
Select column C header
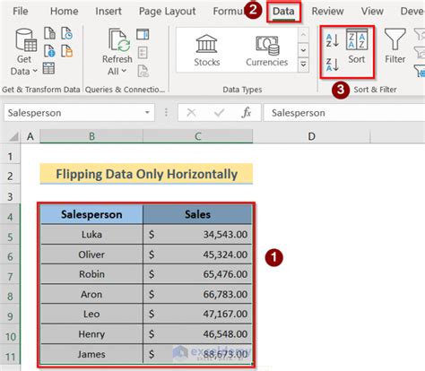(x=197, y=136)
